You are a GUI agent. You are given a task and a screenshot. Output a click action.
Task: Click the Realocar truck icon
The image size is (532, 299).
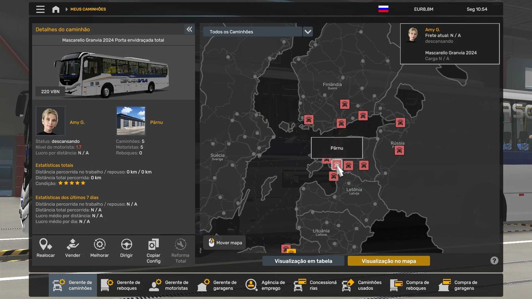click(46, 244)
